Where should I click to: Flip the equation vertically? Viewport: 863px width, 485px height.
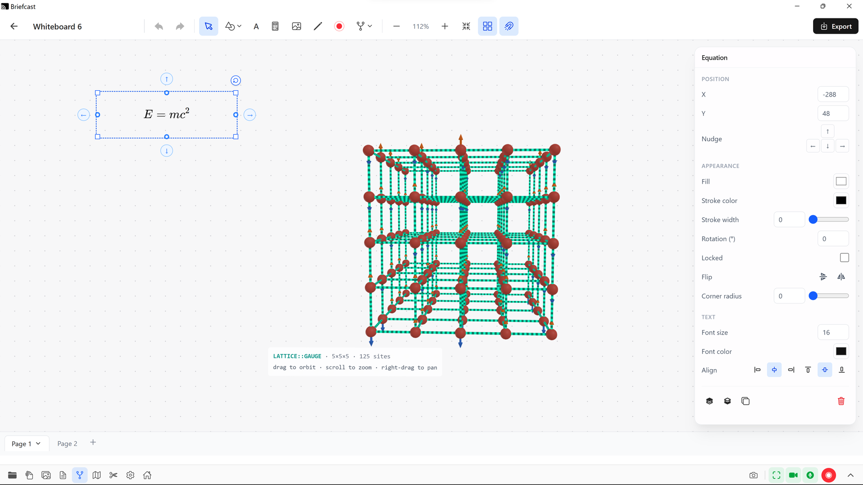[x=823, y=277]
